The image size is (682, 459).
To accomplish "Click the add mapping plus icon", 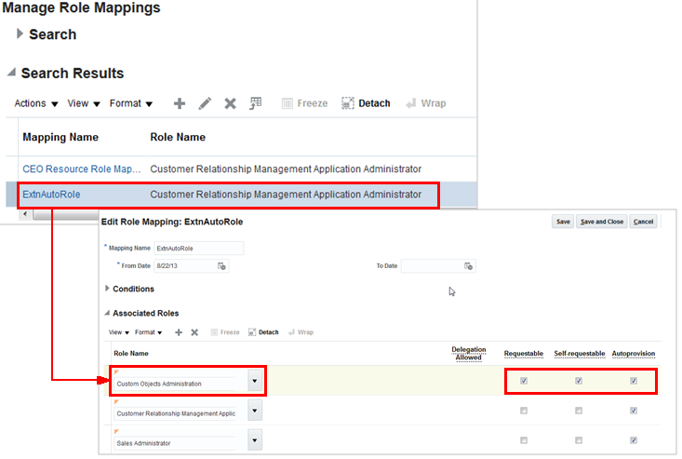I will coord(180,103).
